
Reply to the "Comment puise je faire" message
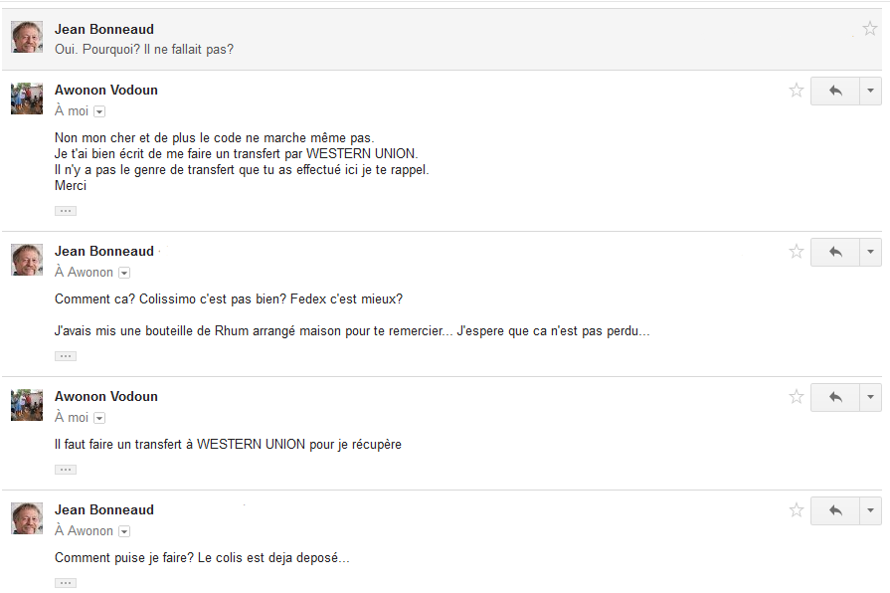tap(835, 510)
